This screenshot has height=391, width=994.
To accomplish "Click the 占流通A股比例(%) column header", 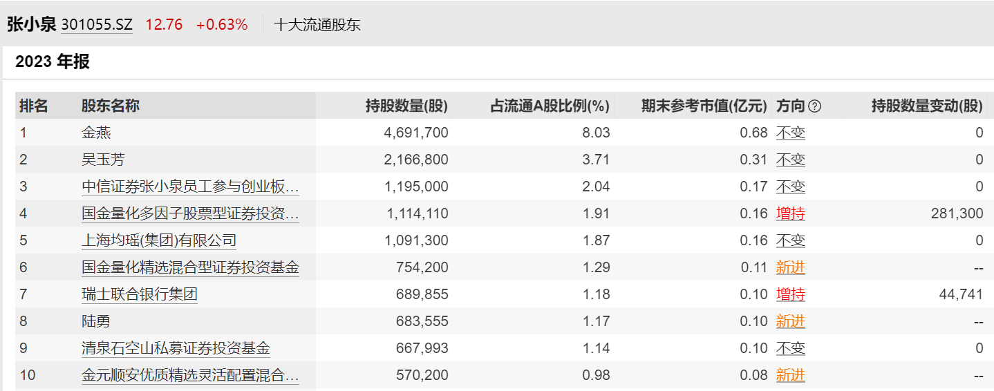I will 550,106.
